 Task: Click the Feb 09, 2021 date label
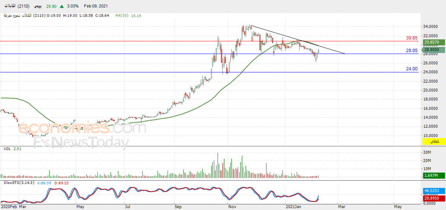(96, 6)
